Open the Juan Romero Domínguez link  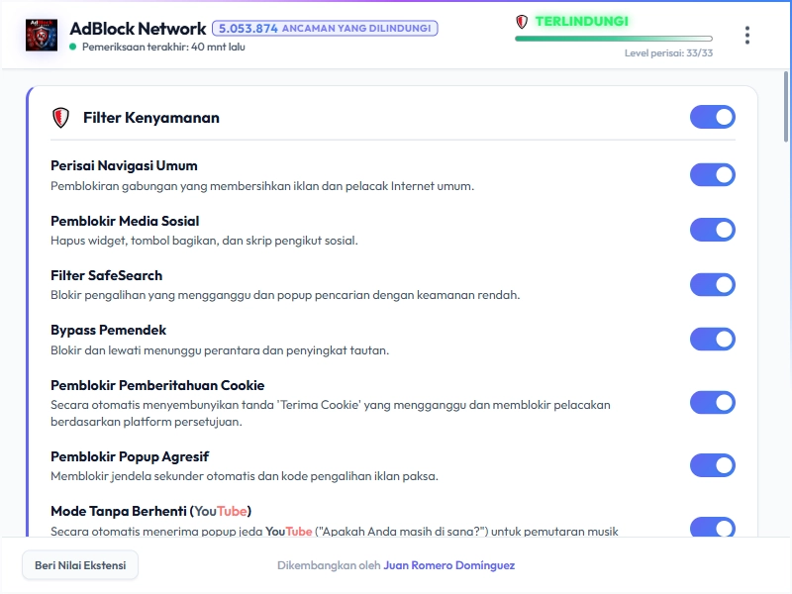[449, 565]
